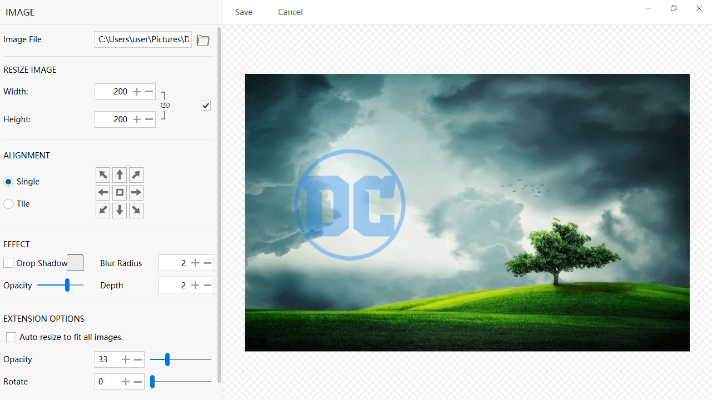Align watermark to middle left
This screenshot has height=400, width=712.
point(103,193)
